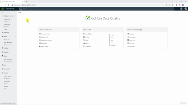
Task: Click the Catalog icon in the sidebar
Action: coord(3,48)
